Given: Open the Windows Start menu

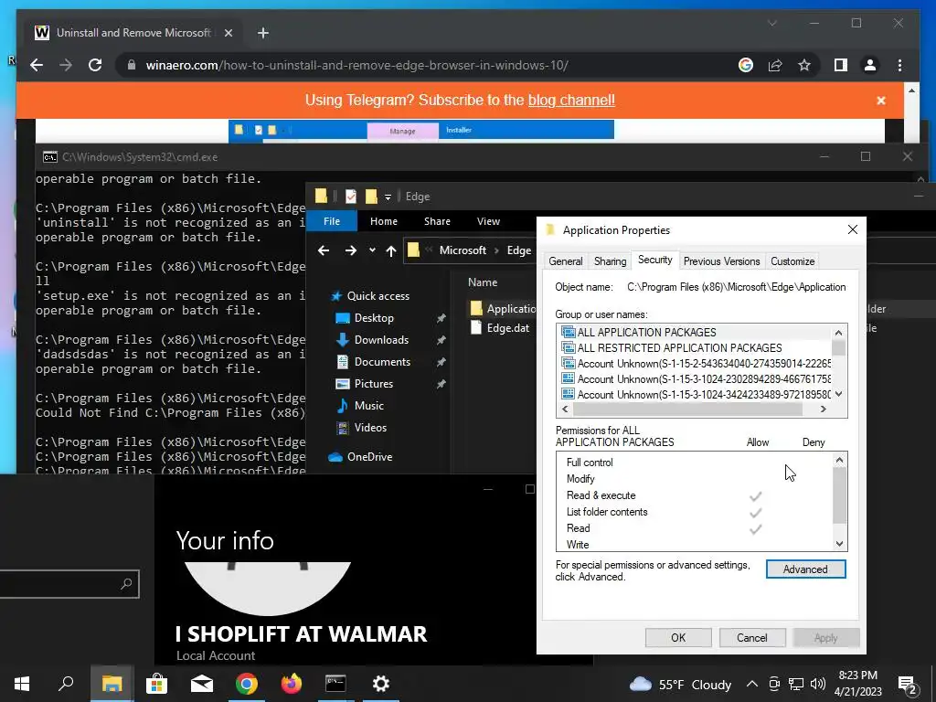Looking at the screenshot, I should point(22,684).
